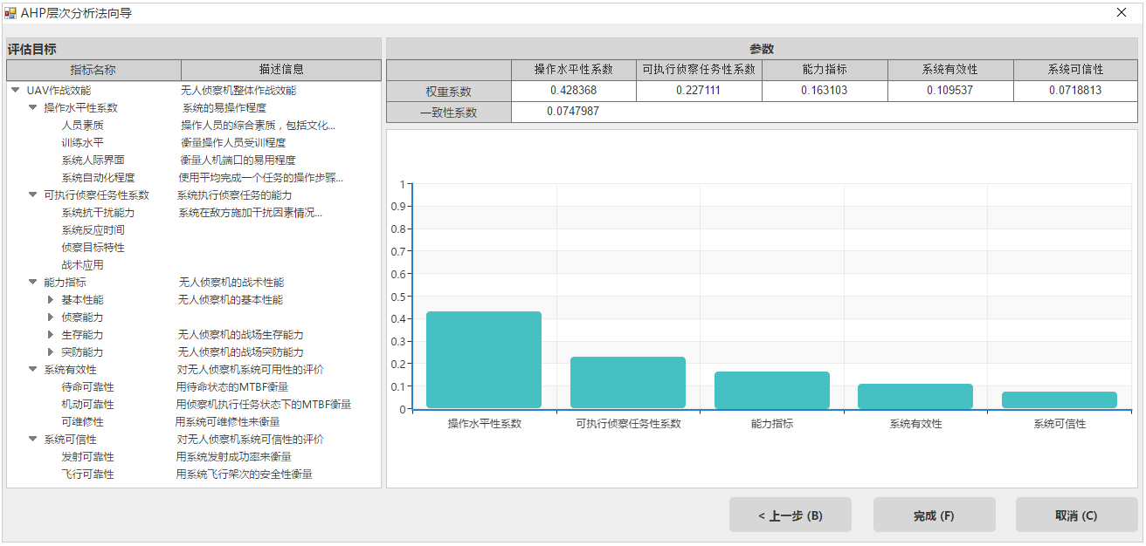Select the 人员素质 tree item
The image size is (1146, 546).
click(x=82, y=126)
